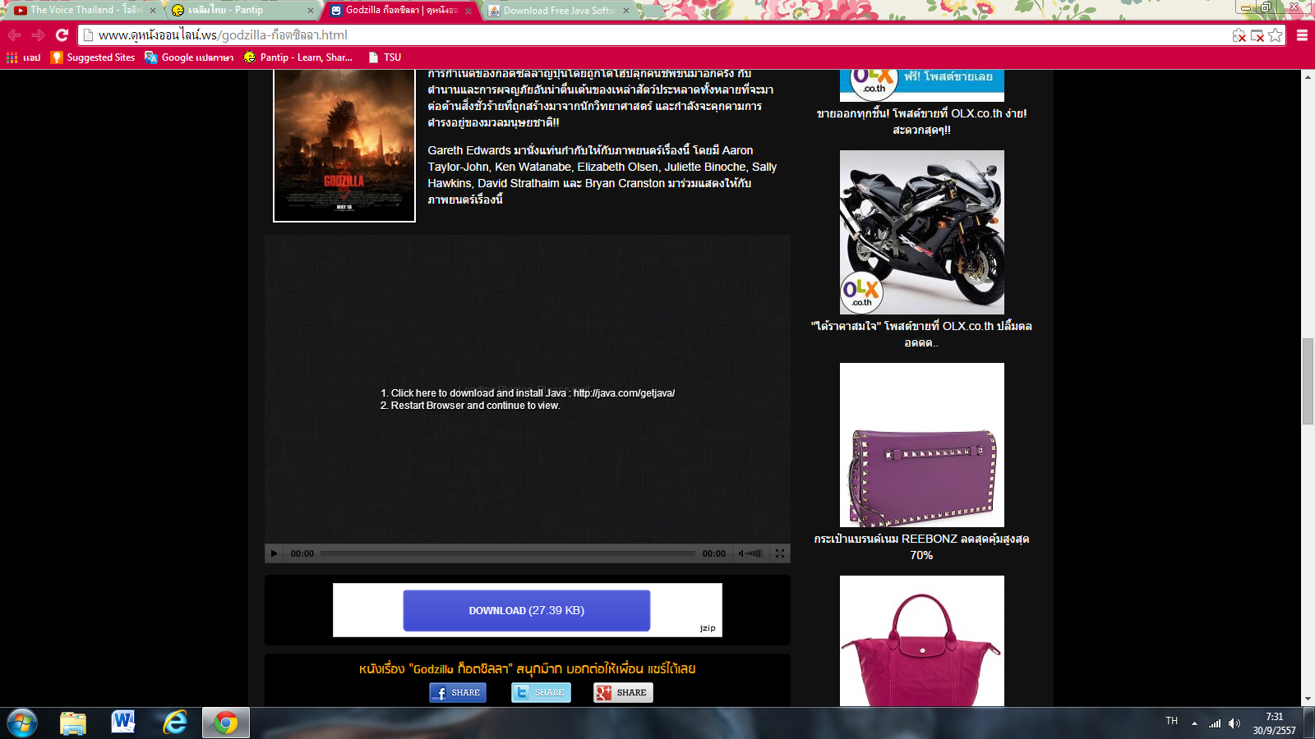Image resolution: width=1315 pixels, height=739 pixels.
Task: Click the Chrome taskbar icon
Action: (x=226, y=723)
